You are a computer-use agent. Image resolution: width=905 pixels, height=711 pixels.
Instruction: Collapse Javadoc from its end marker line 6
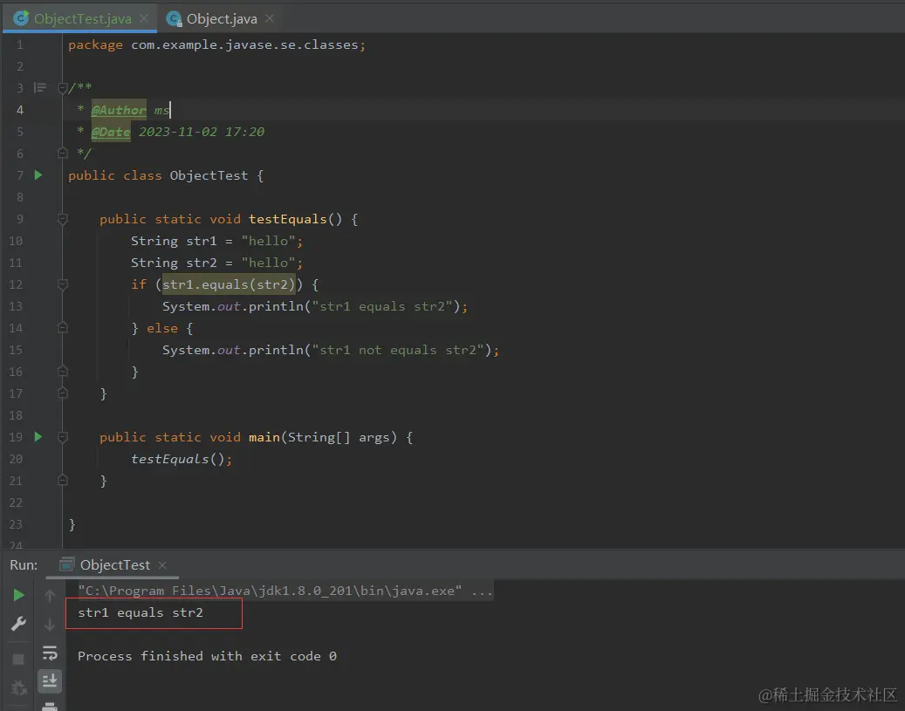click(x=62, y=153)
